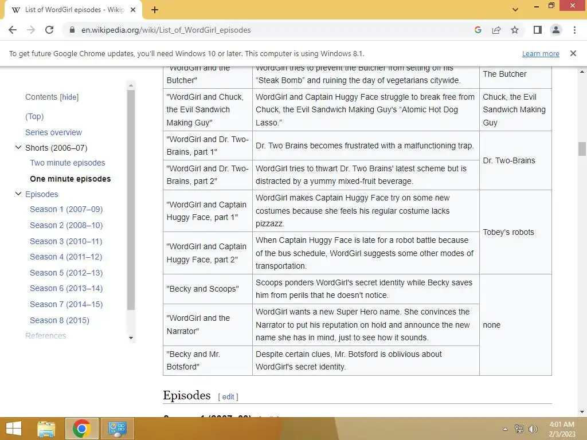View site information lock icon
Viewport: 587px width, 440px height.
(72, 30)
